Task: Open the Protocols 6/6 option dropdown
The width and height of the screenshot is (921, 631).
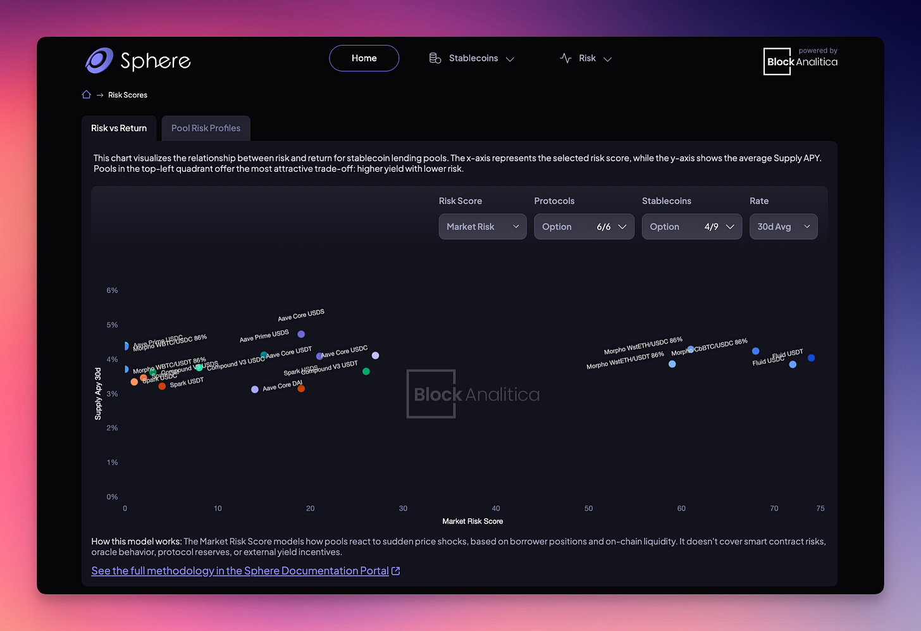Action: coord(584,227)
